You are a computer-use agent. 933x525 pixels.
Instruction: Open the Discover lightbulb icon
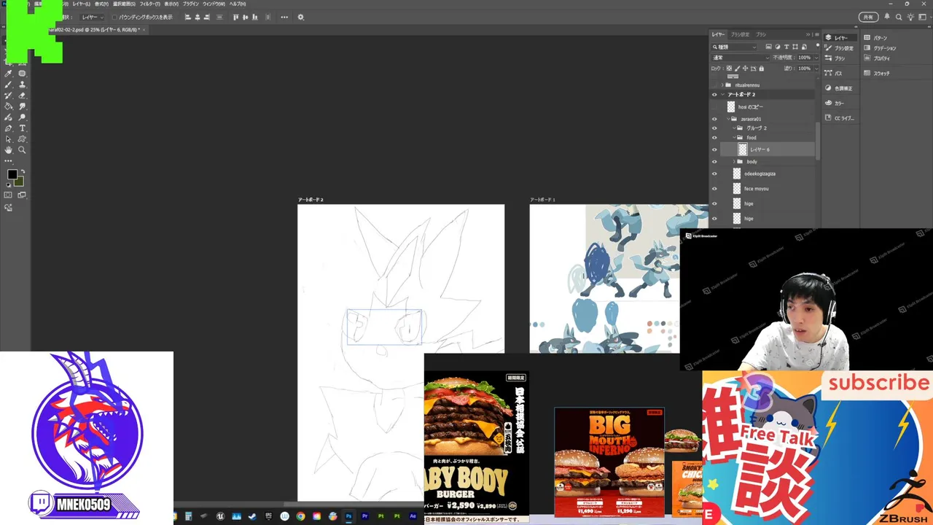click(911, 17)
